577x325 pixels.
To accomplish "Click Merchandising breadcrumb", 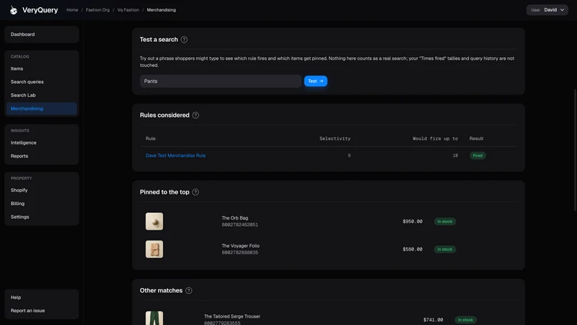I will 161,10.
